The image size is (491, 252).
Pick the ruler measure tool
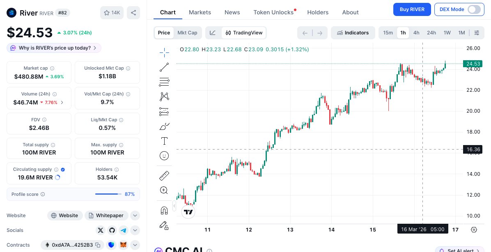(x=164, y=176)
